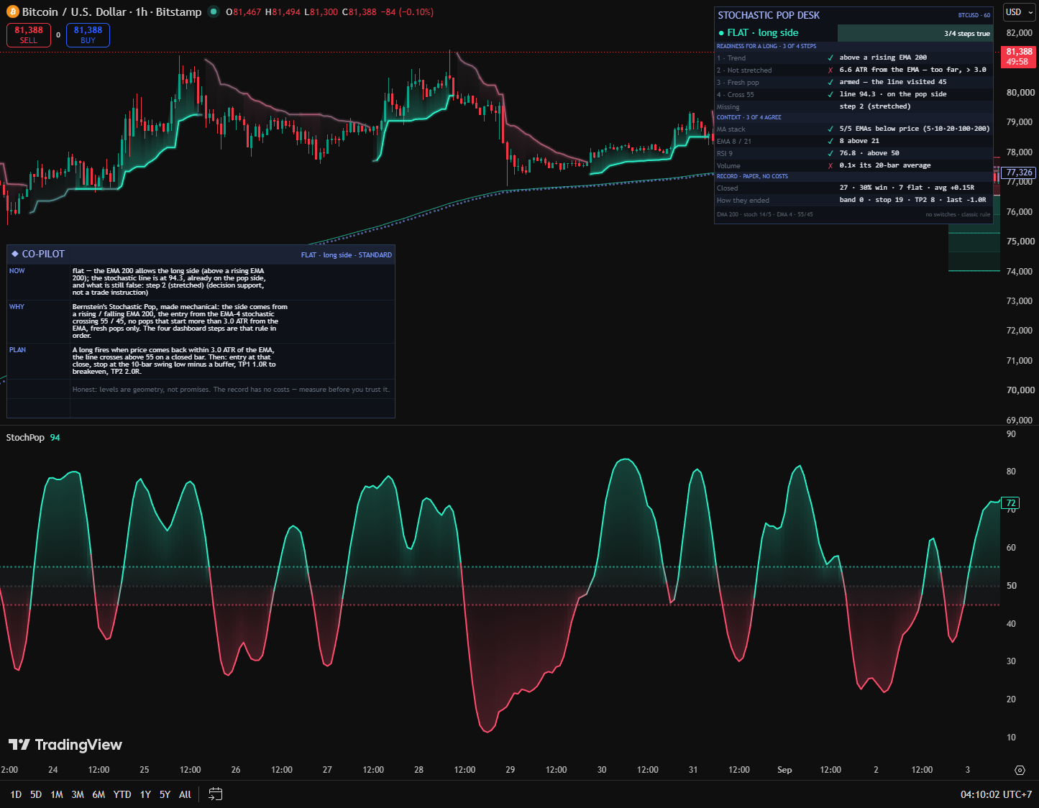Select the 1Y time range
This screenshot has height=808, width=1039.
(x=145, y=794)
